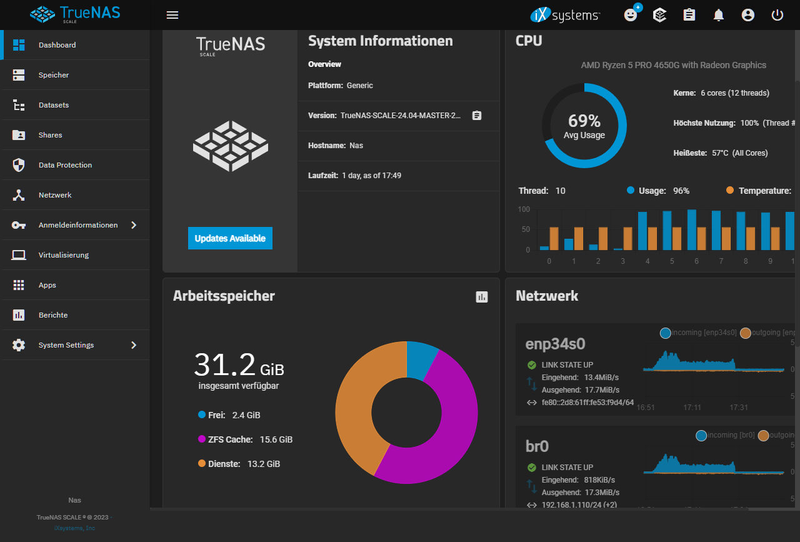Click the Datasets tree icon
The image size is (800, 542).
tap(19, 105)
